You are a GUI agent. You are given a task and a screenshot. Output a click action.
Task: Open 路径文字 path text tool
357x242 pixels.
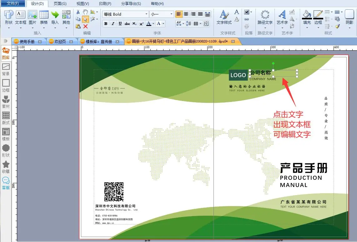(x=265, y=17)
